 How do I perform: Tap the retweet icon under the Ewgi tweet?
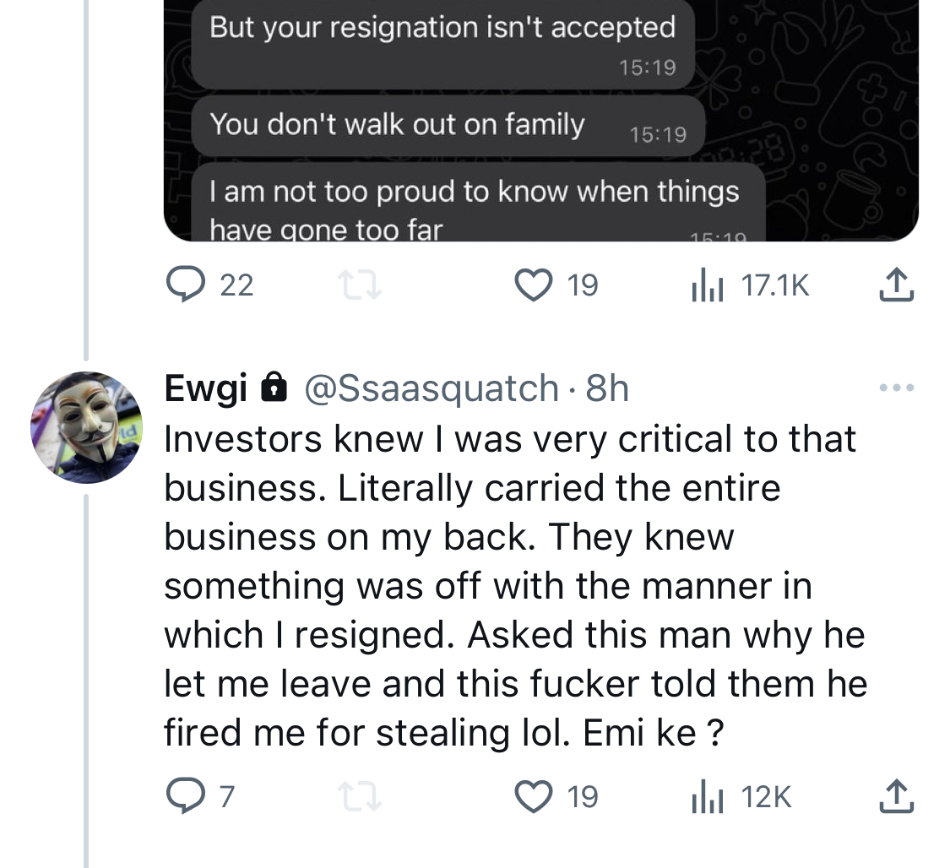tap(359, 796)
